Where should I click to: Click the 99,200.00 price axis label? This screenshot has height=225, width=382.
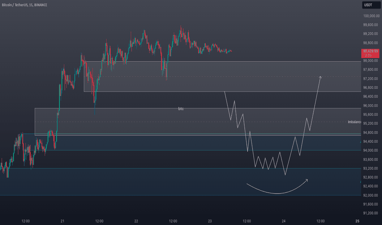tap(371, 34)
